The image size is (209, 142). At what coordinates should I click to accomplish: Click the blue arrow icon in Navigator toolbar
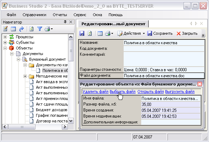click(21, 29)
